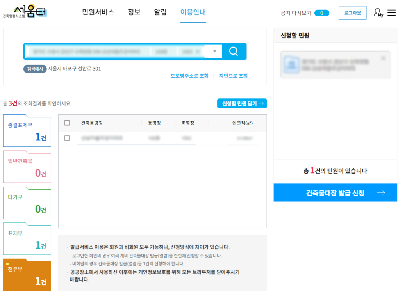This screenshot has height=295, width=400.
Task: Expand the search bar dropdown arrow
Action: (x=215, y=51)
